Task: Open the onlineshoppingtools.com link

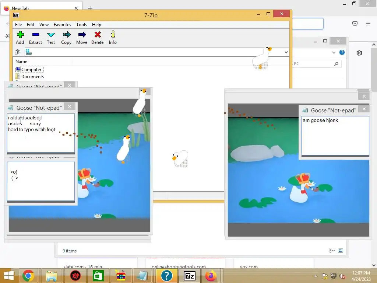Action: 179,267
